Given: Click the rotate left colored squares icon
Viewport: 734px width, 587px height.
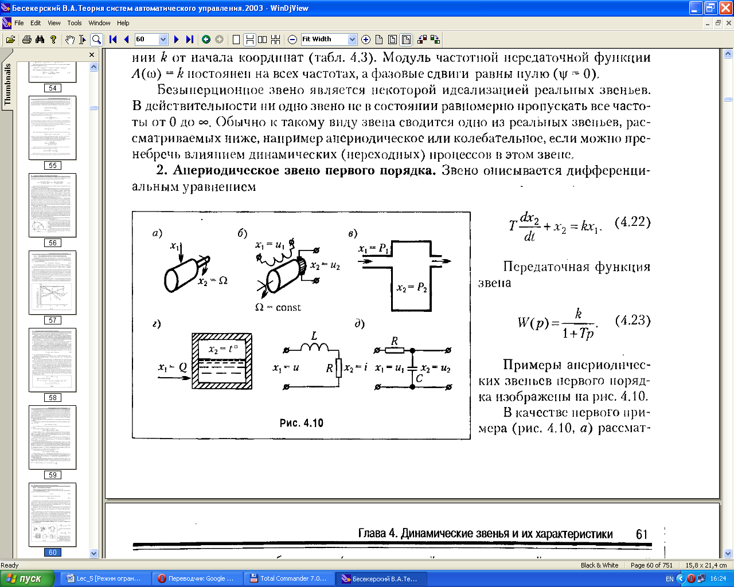Looking at the screenshot, I should (423, 40).
